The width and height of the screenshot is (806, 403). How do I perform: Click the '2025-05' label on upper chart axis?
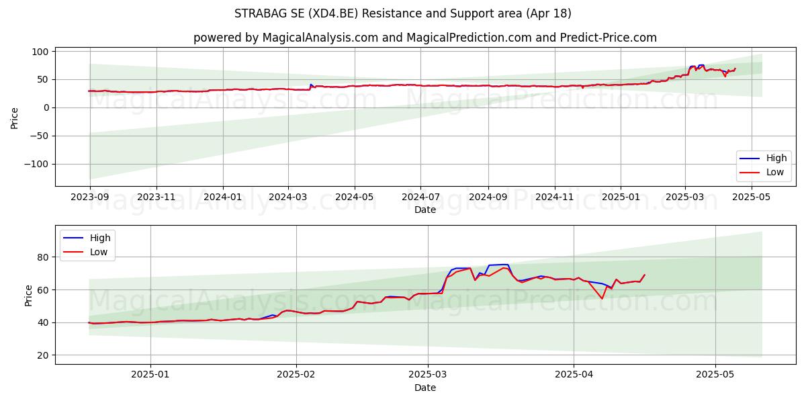(751, 198)
